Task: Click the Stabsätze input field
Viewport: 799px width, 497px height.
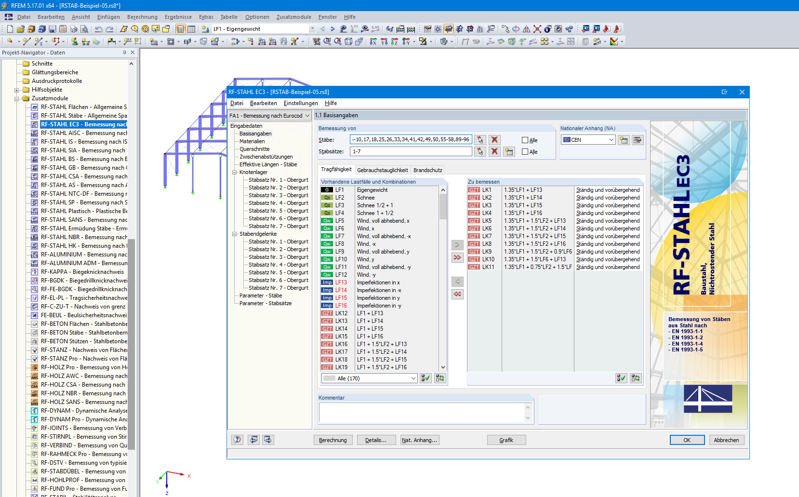Action: 411,151
